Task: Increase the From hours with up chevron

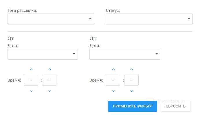Action: [31, 69]
